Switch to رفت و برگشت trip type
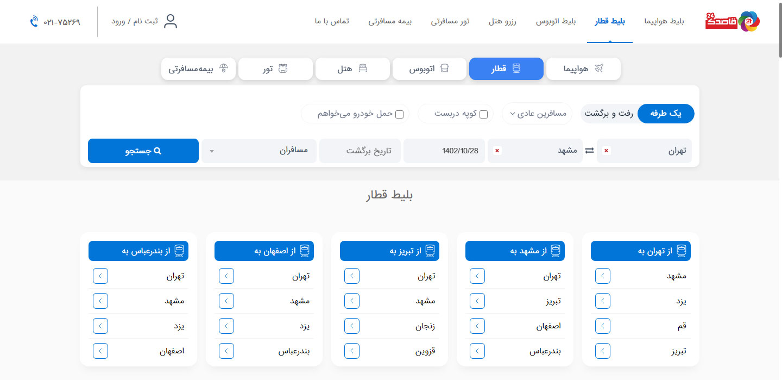 click(608, 114)
